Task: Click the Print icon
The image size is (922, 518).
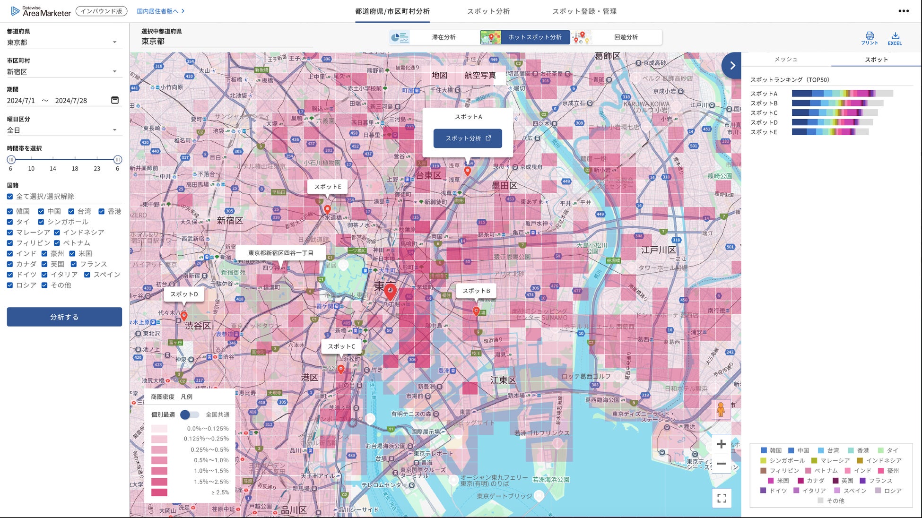Action: pyautogui.click(x=869, y=36)
